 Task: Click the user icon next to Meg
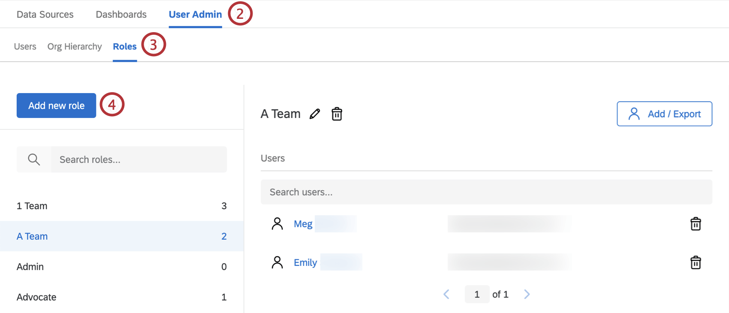coord(277,224)
